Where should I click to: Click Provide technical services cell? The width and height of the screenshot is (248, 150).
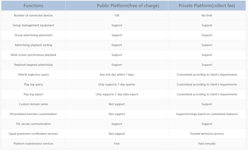207,134
